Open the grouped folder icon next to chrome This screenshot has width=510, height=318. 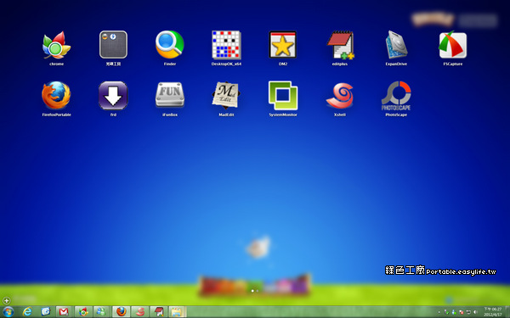click(113, 45)
